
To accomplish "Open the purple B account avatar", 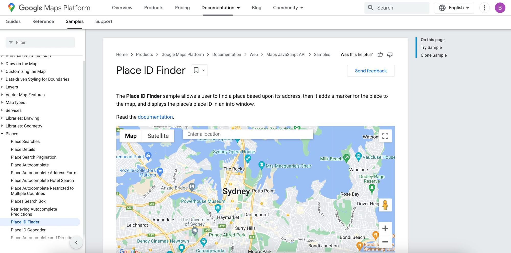I will (x=500, y=8).
